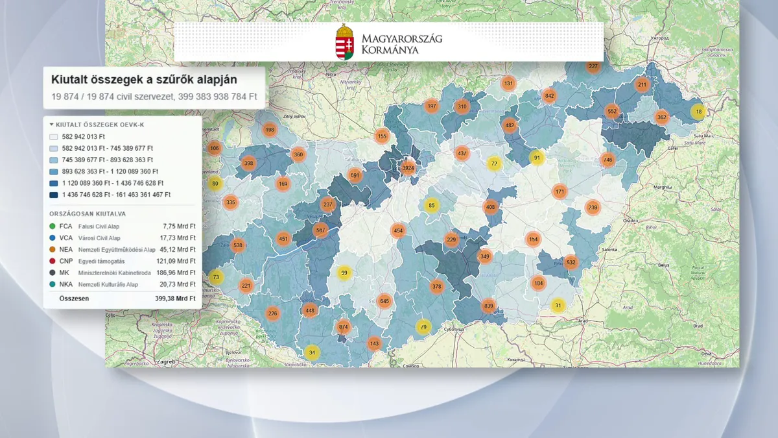The image size is (778, 438).
Task: Open the orange cluster marker 532
Action: click(x=571, y=263)
